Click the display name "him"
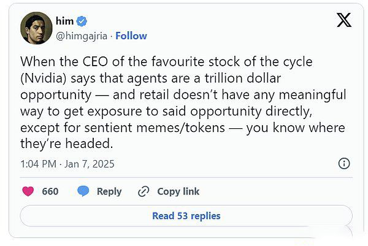Image resolution: width=368 pixels, height=246 pixels. (x=64, y=21)
